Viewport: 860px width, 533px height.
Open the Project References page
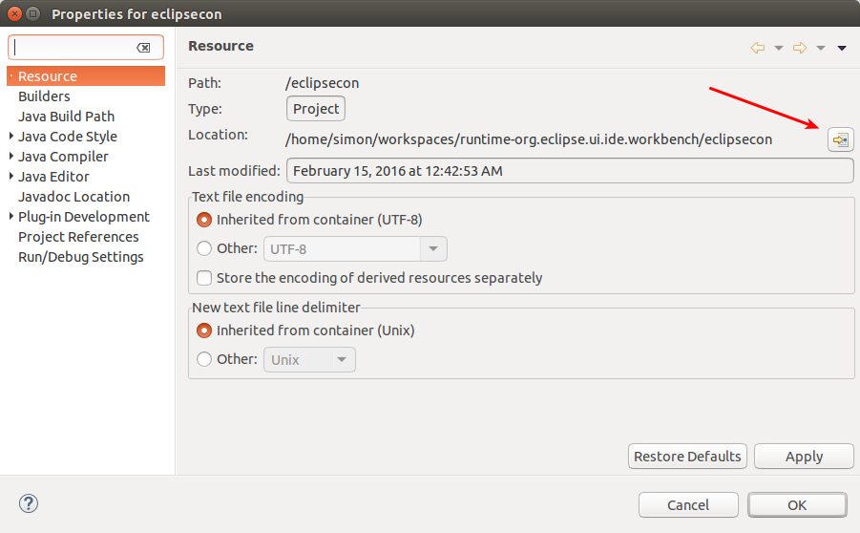pos(78,237)
